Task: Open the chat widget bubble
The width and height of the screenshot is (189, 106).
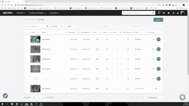Action: [x=183, y=97]
